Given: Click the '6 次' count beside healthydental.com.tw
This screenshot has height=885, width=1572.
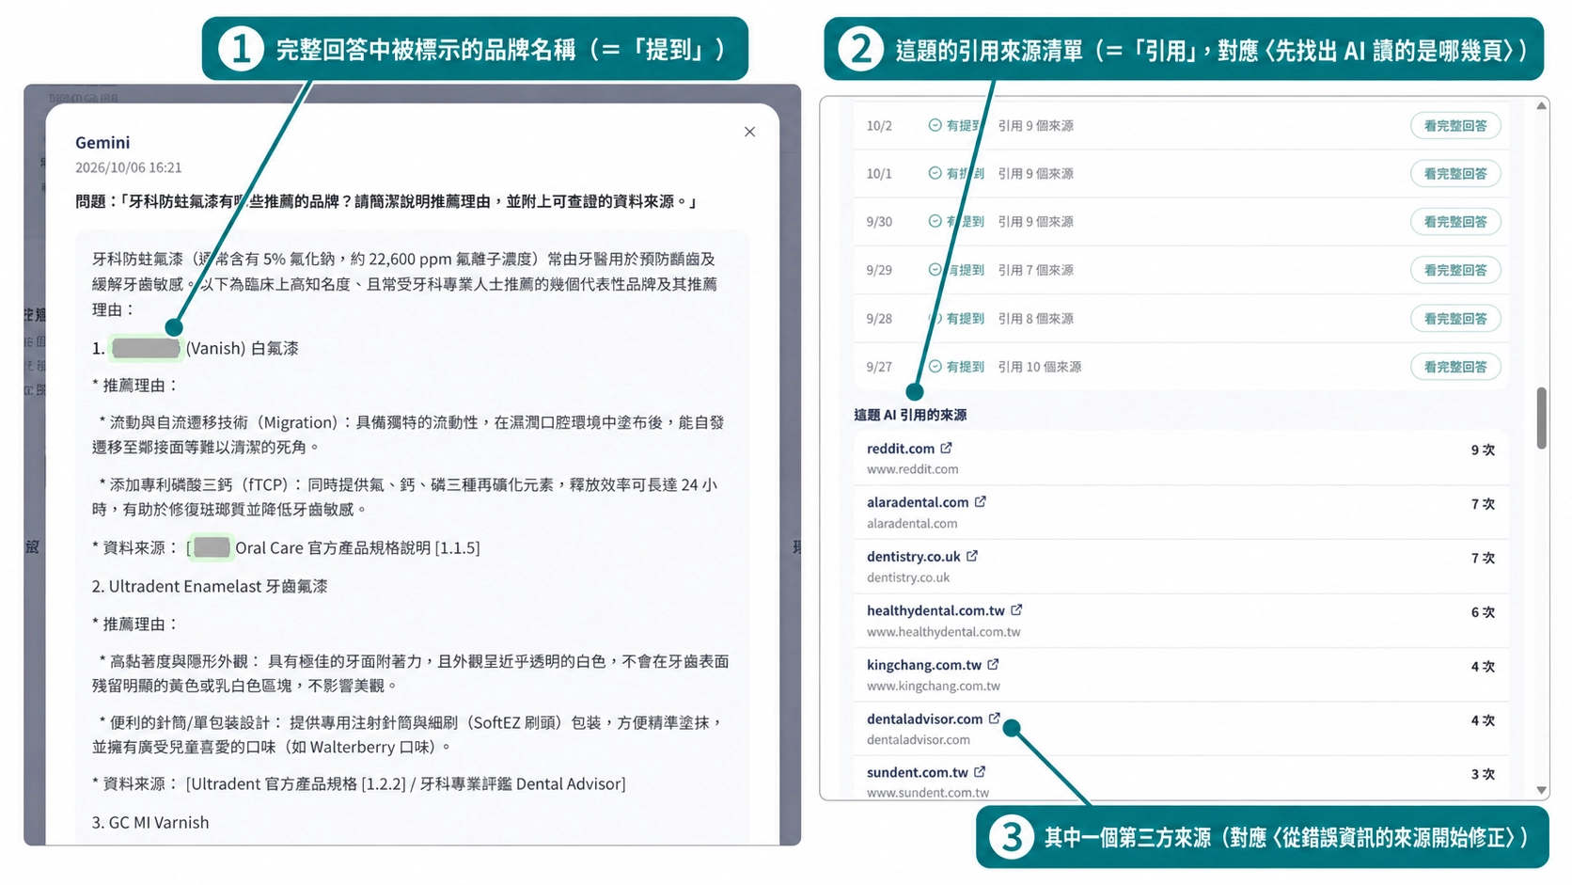Looking at the screenshot, I should pyautogui.click(x=1483, y=612).
